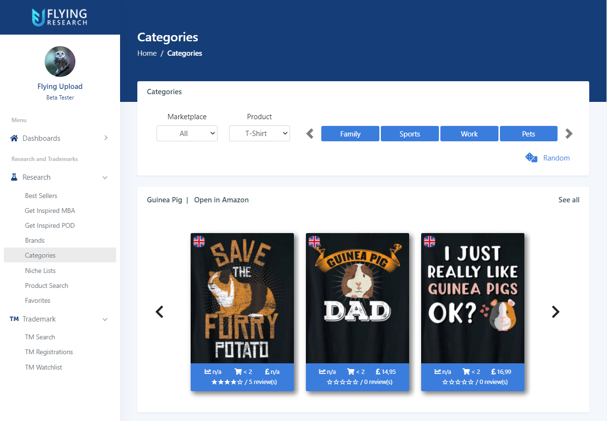Click the Dashboards menu label
The width and height of the screenshot is (607, 421).
[41, 138]
